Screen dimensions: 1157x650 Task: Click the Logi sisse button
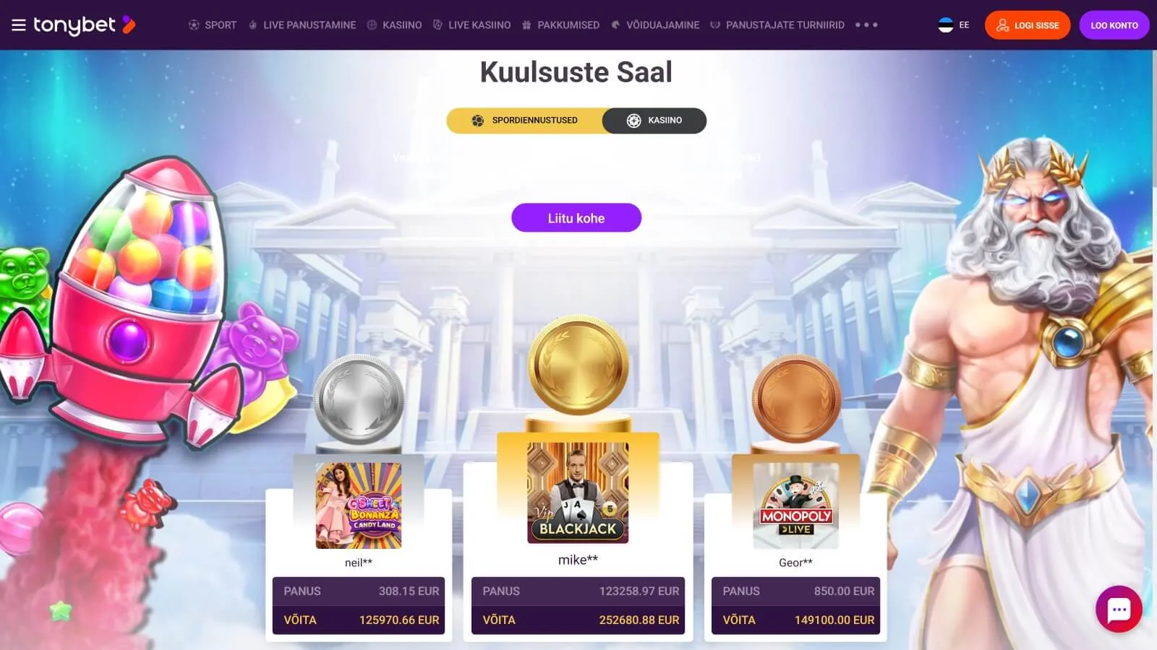[1027, 25]
